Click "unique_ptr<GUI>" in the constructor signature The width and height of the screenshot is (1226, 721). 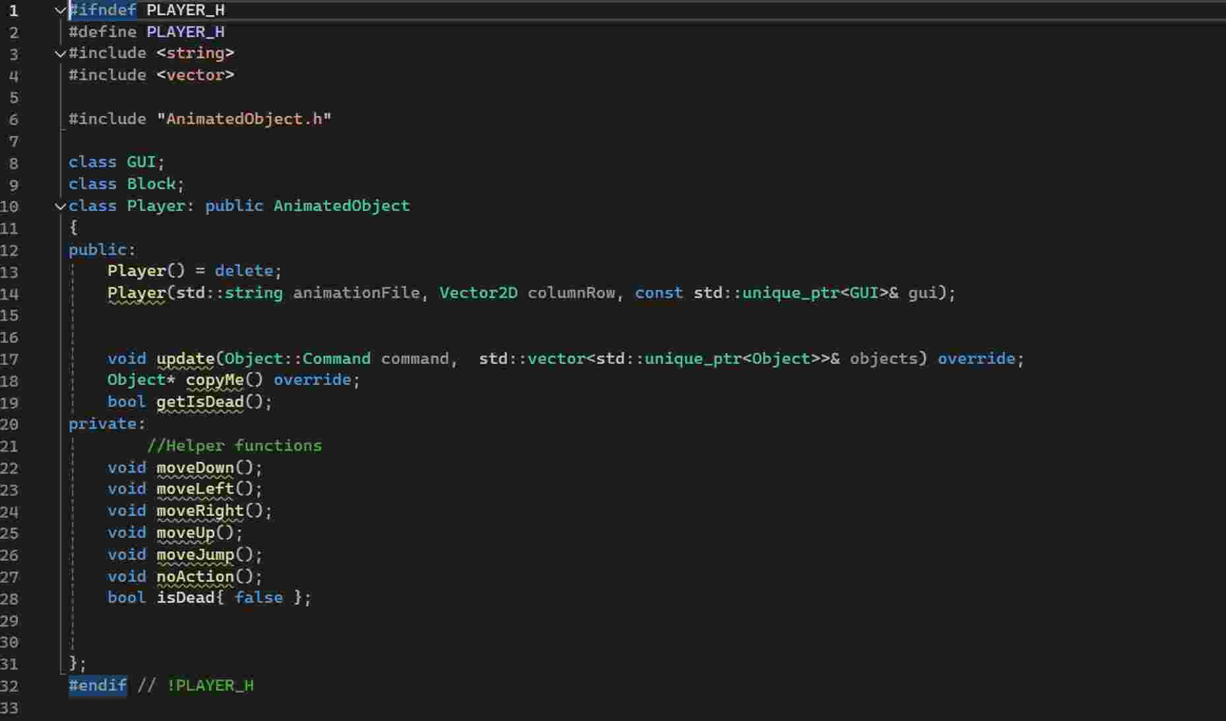click(x=815, y=293)
